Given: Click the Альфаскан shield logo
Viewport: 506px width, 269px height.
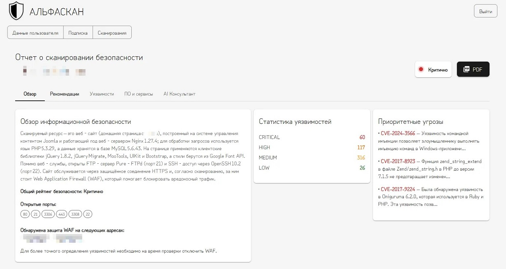Looking at the screenshot, I should coord(16,11).
